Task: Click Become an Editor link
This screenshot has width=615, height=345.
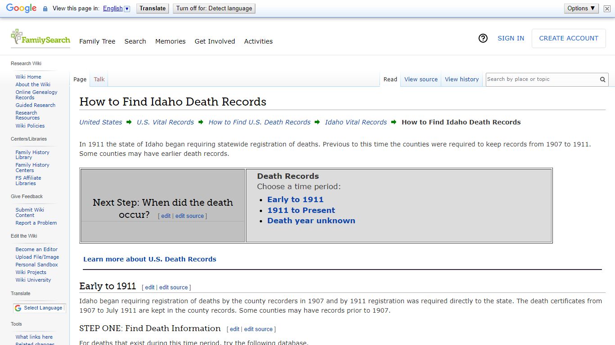Action: (36, 249)
